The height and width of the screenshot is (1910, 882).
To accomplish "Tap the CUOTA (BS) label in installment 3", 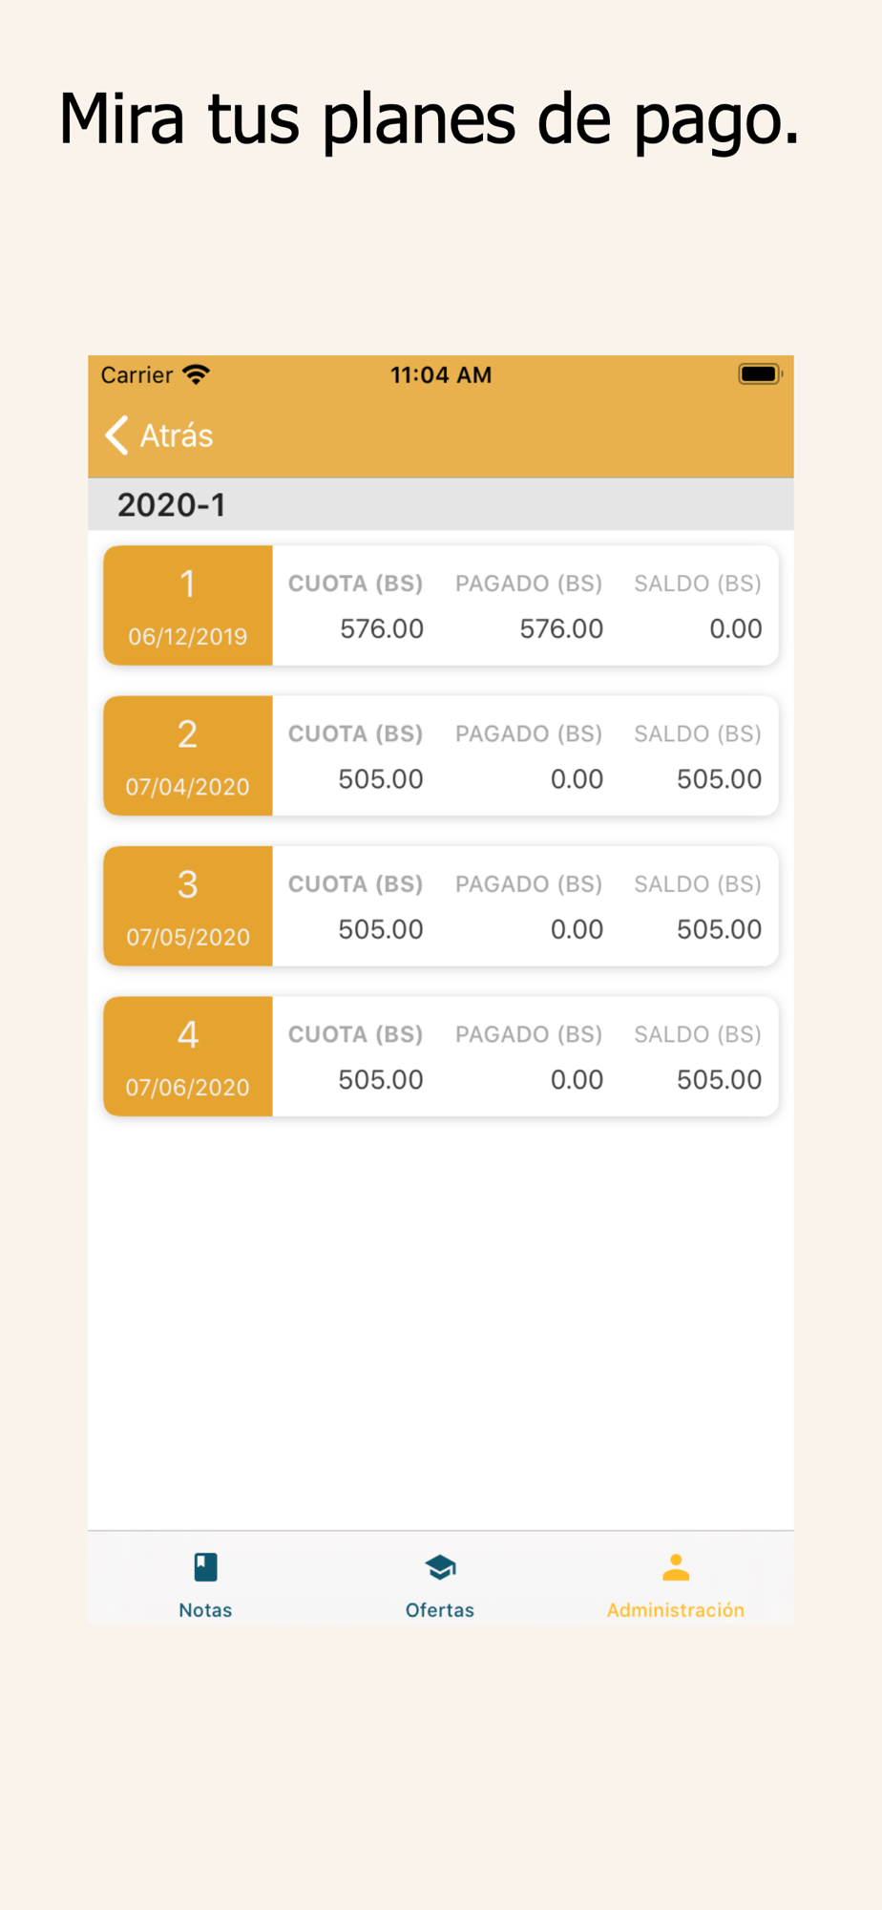I will click(x=356, y=884).
